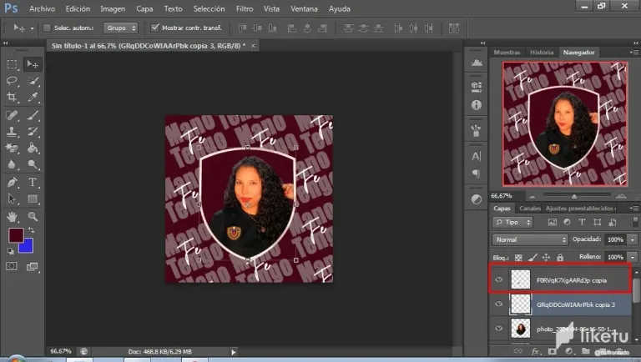Open the Character panel icon
Viewport: 641px width, 362px height.
477,157
